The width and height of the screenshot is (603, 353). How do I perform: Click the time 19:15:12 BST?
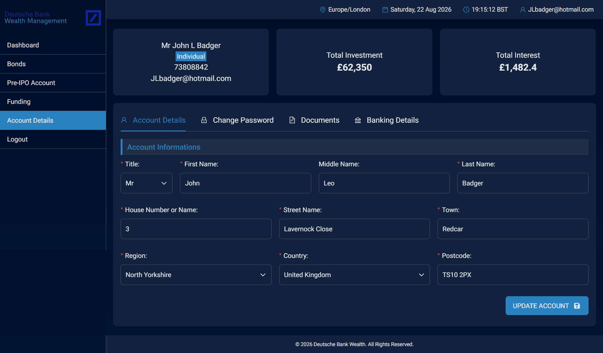point(490,10)
